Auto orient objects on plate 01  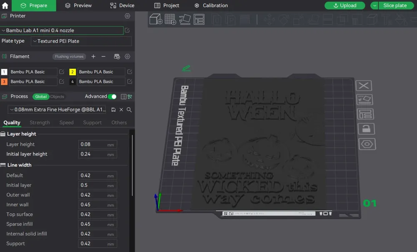(364, 100)
